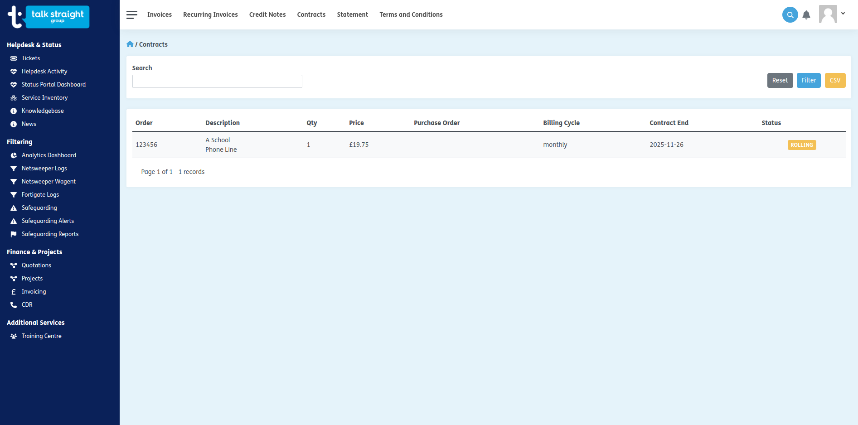This screenshot has height=425, width=858.
Task: Click the Safeguarding Alerts warning icon
Action: [x=14, y=221]
